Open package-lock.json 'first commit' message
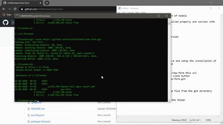223x125 pixels. [104, 122]
